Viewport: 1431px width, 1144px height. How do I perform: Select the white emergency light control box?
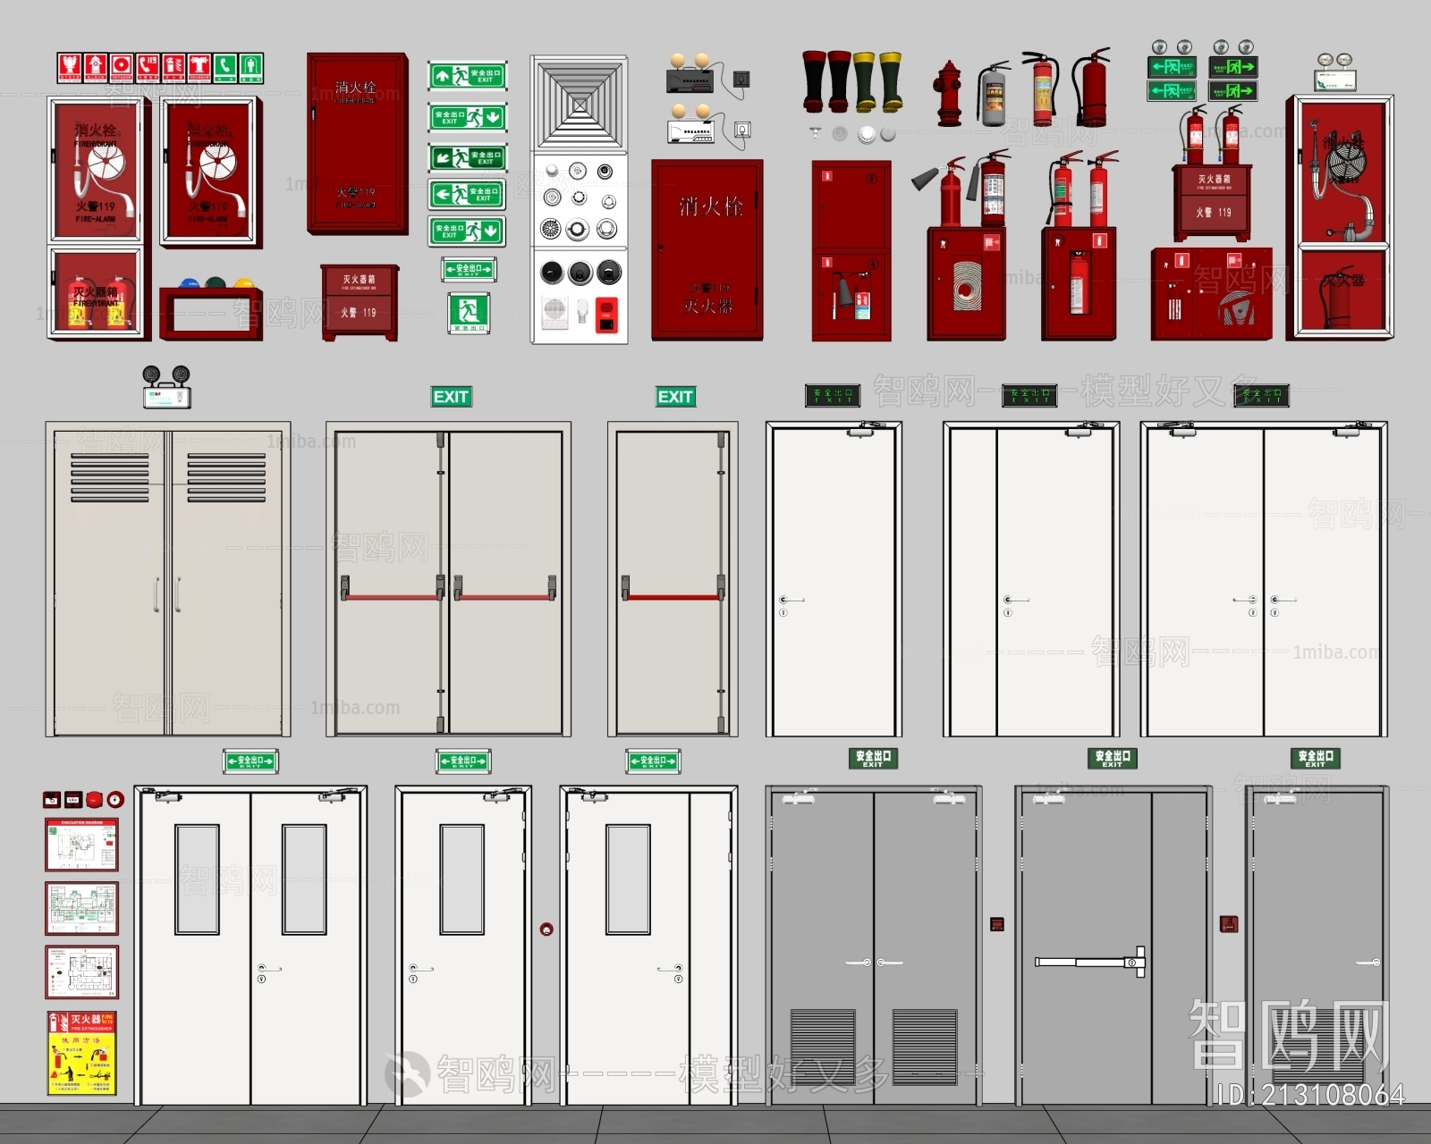click(x=690, y=132)
